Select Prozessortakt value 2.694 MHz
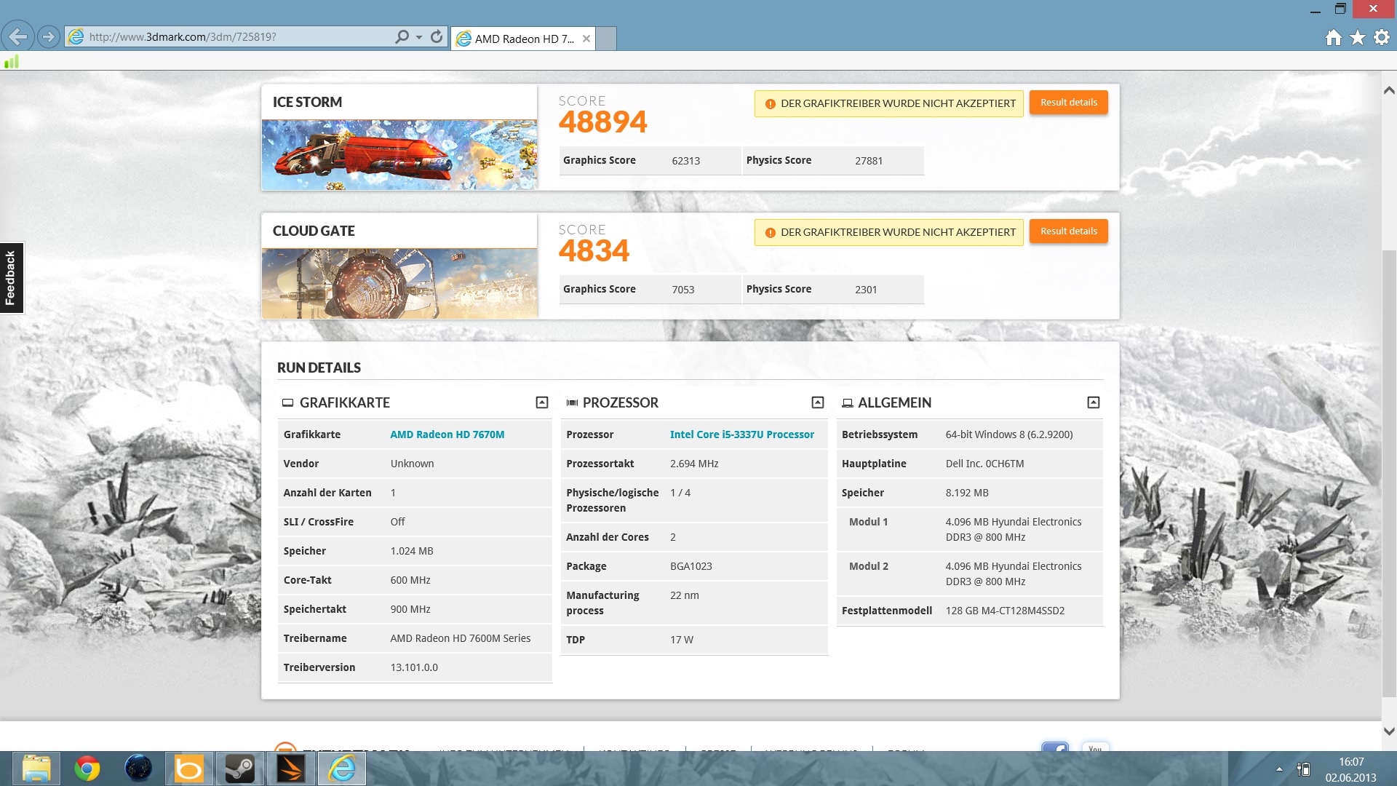The width and height of the screenshot is (1397, 786). 694,464
